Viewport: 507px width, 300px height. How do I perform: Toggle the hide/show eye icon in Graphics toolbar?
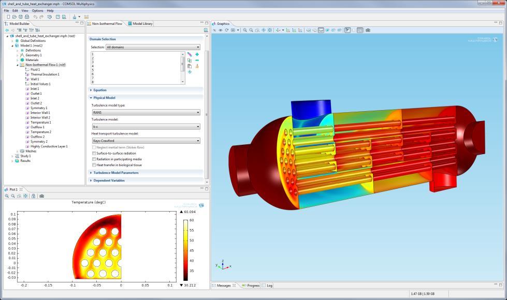coord(221,30)
